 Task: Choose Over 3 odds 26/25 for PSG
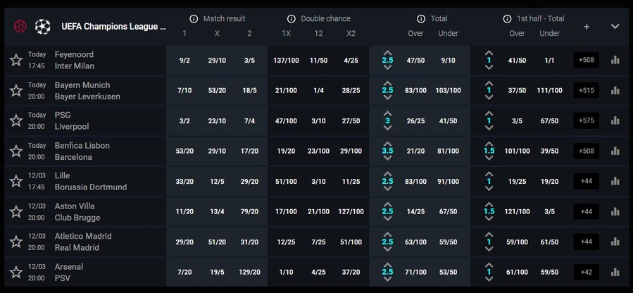pos(415,120)
